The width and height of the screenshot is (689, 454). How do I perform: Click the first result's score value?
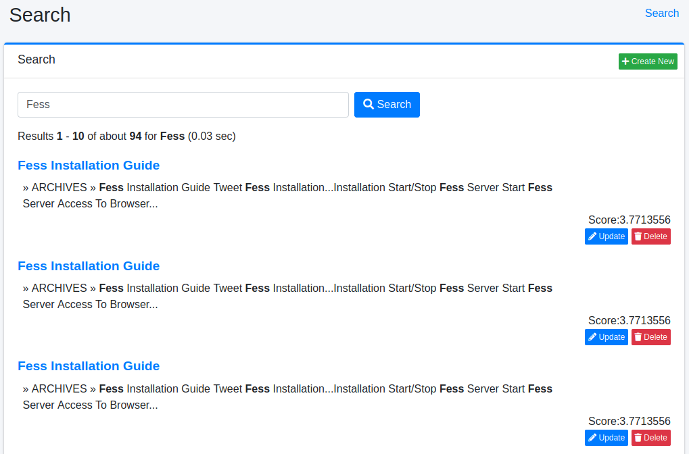pyautogui.click(x=629, y=220)
